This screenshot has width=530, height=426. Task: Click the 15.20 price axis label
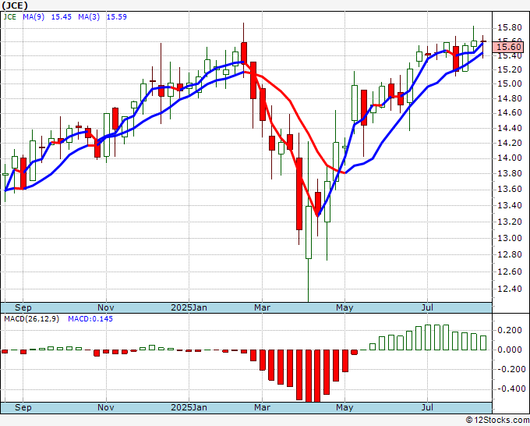click(510, 69)
